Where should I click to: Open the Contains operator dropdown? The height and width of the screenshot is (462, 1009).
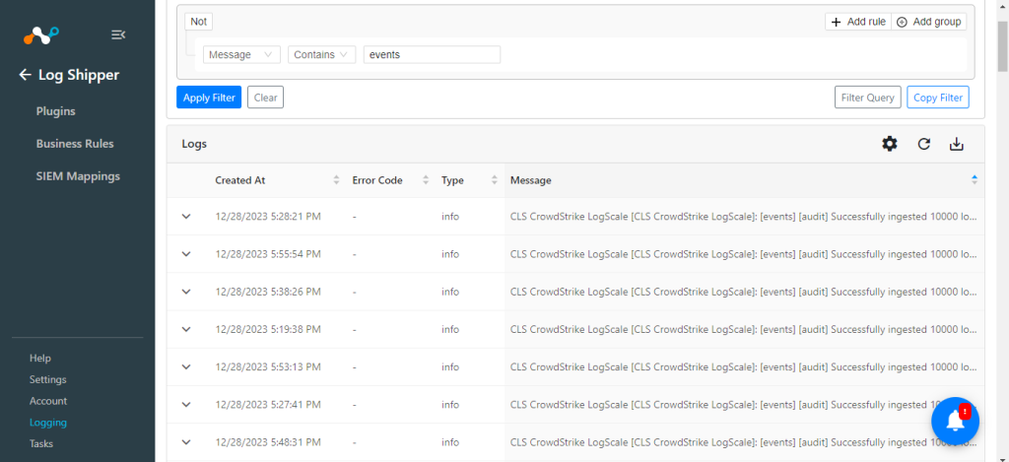pos(322,55)
